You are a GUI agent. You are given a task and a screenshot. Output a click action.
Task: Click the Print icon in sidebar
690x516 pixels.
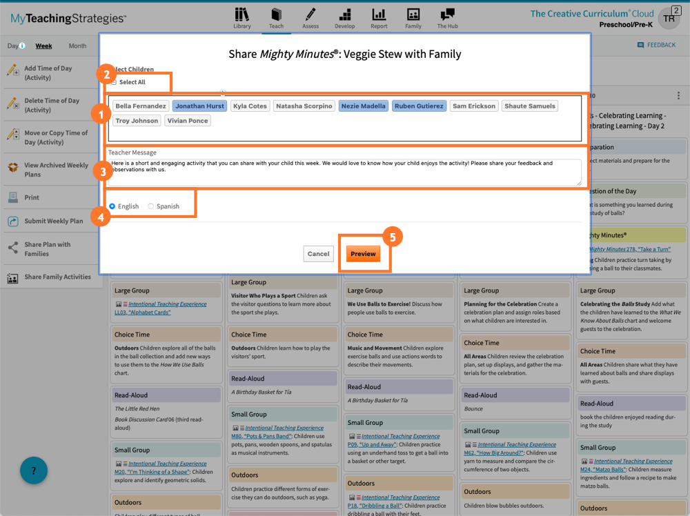[x=13, y=198]
